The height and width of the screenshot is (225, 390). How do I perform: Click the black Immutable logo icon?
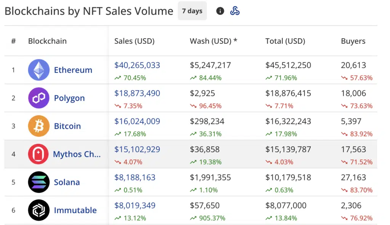(x=39, y=210)
